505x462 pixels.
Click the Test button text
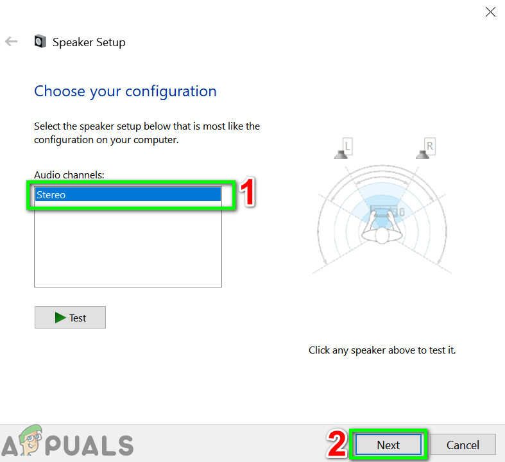tap(78, 318)
